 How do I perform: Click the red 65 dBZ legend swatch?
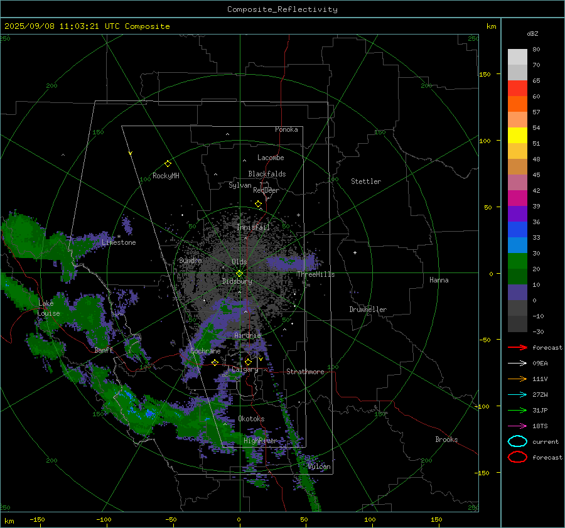point(517,89)
